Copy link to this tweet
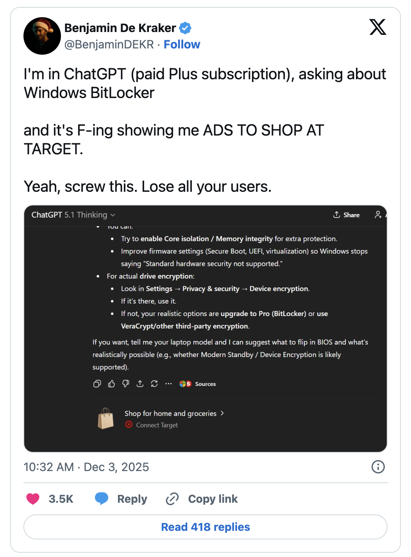Viewport: 411px width, 557px height. 202,499
